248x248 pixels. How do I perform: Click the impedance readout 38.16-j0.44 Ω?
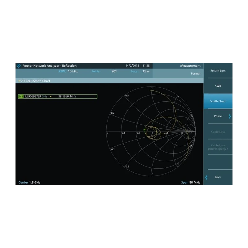pyautogui.click(x=67, y=96)
